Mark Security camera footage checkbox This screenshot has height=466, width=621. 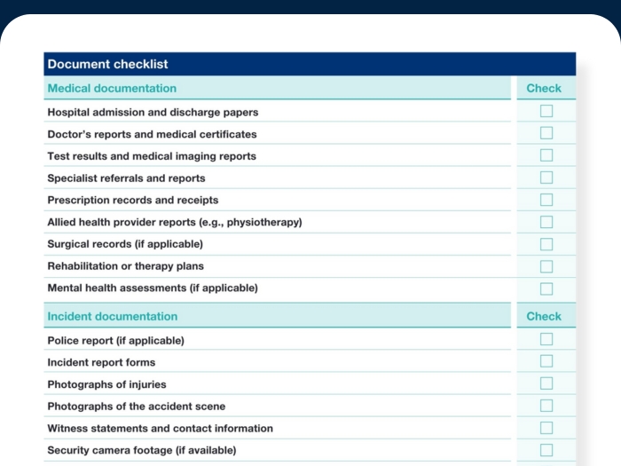[546, 450]
